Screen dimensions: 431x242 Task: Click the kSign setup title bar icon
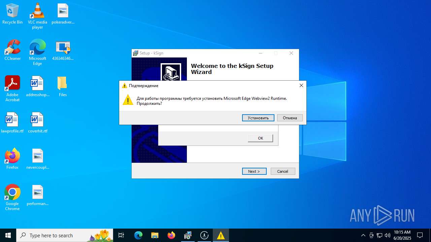pyautogui.click(x=135, y=53)
